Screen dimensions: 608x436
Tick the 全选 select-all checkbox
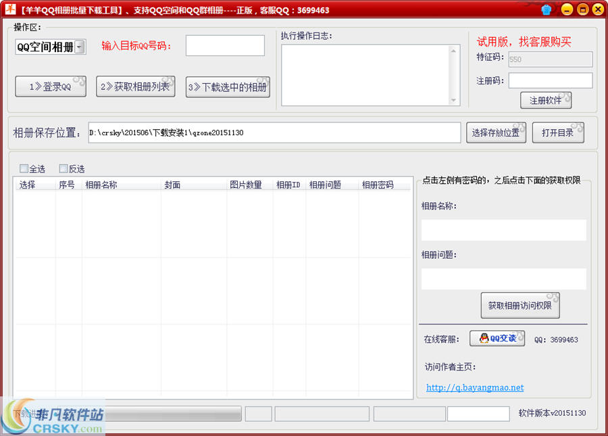[24, 169]
